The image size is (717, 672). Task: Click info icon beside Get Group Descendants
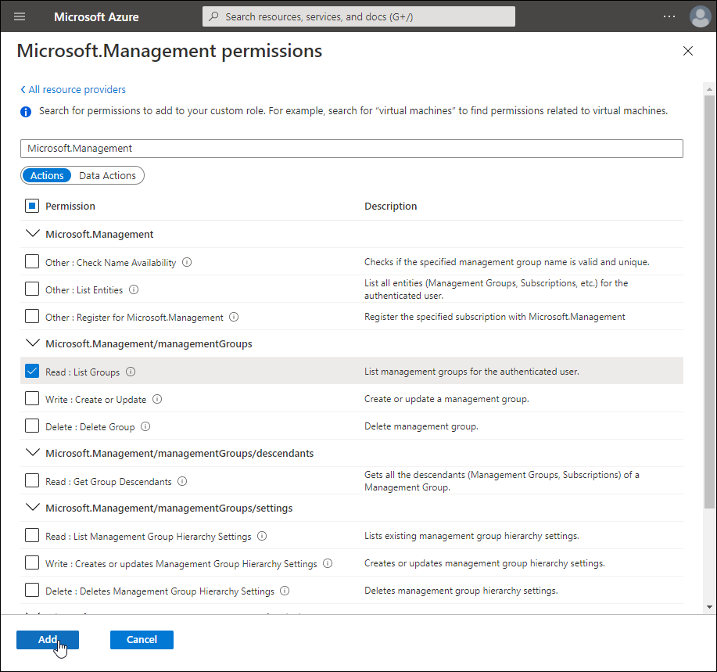click(x=182, y=482)
